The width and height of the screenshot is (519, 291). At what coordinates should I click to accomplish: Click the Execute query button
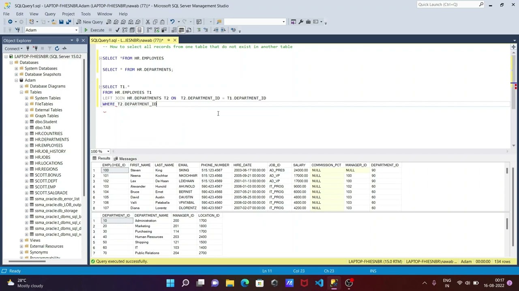coord(94,30)
